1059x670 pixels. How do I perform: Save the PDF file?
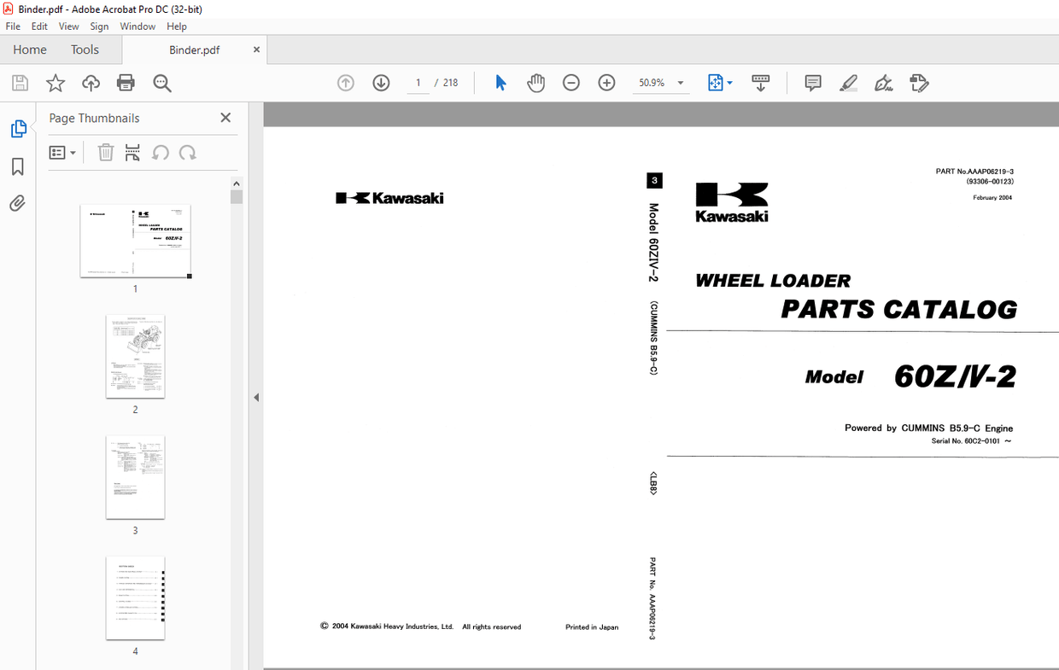[19, 82]
